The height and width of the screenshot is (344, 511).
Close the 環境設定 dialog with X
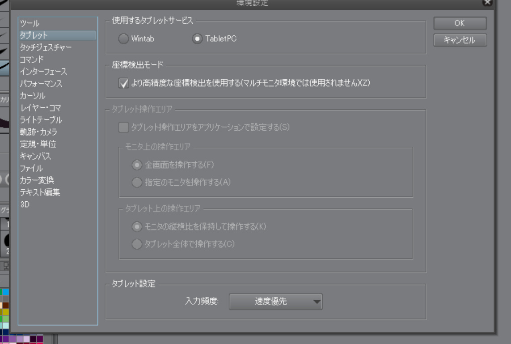click(487, 2)
